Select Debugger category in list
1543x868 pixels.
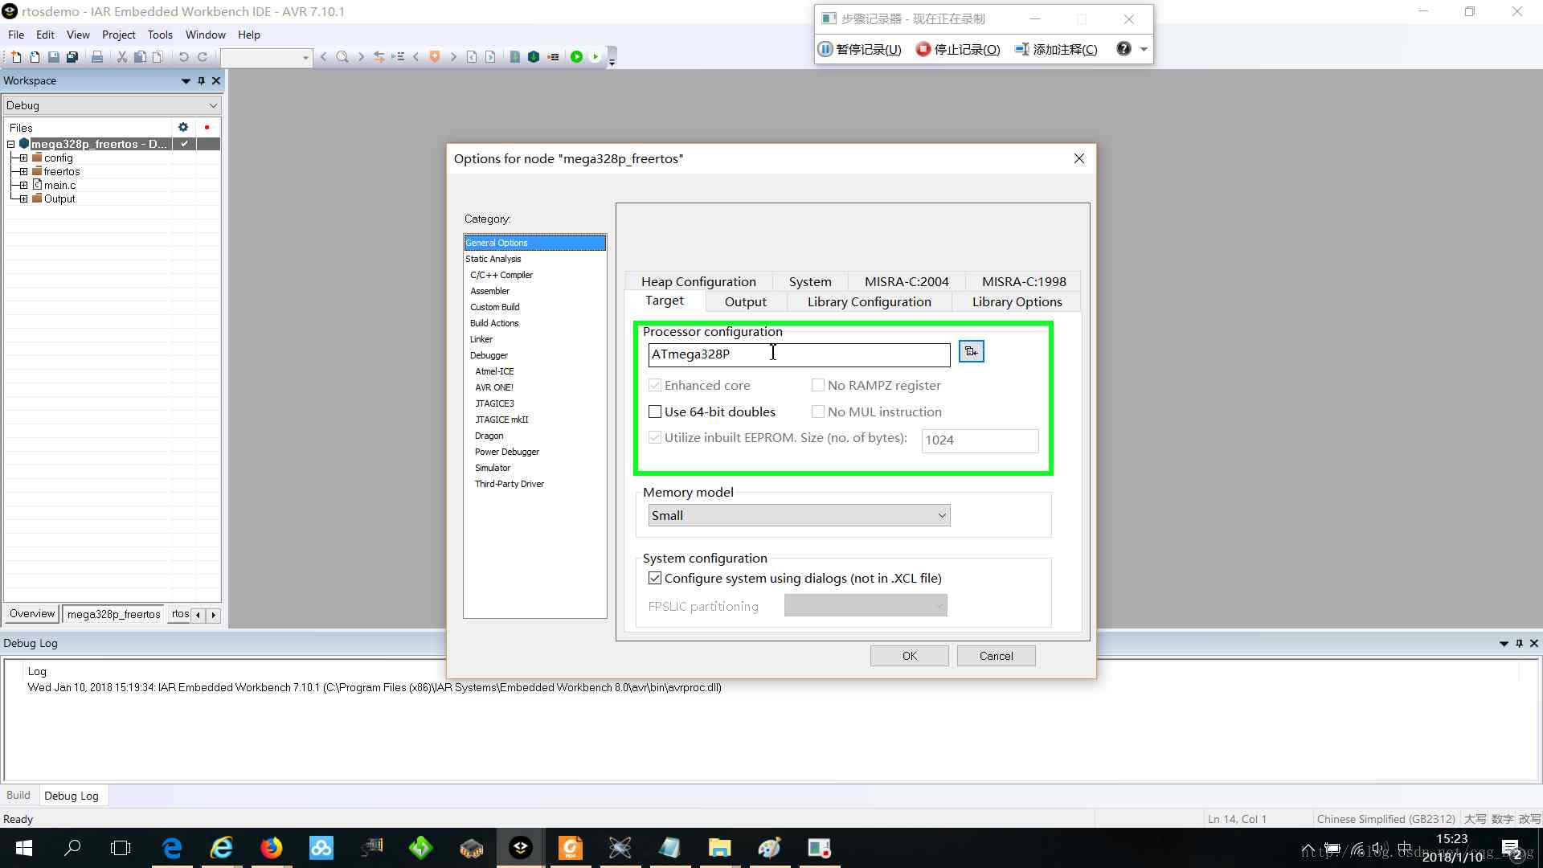click(489, 355)
